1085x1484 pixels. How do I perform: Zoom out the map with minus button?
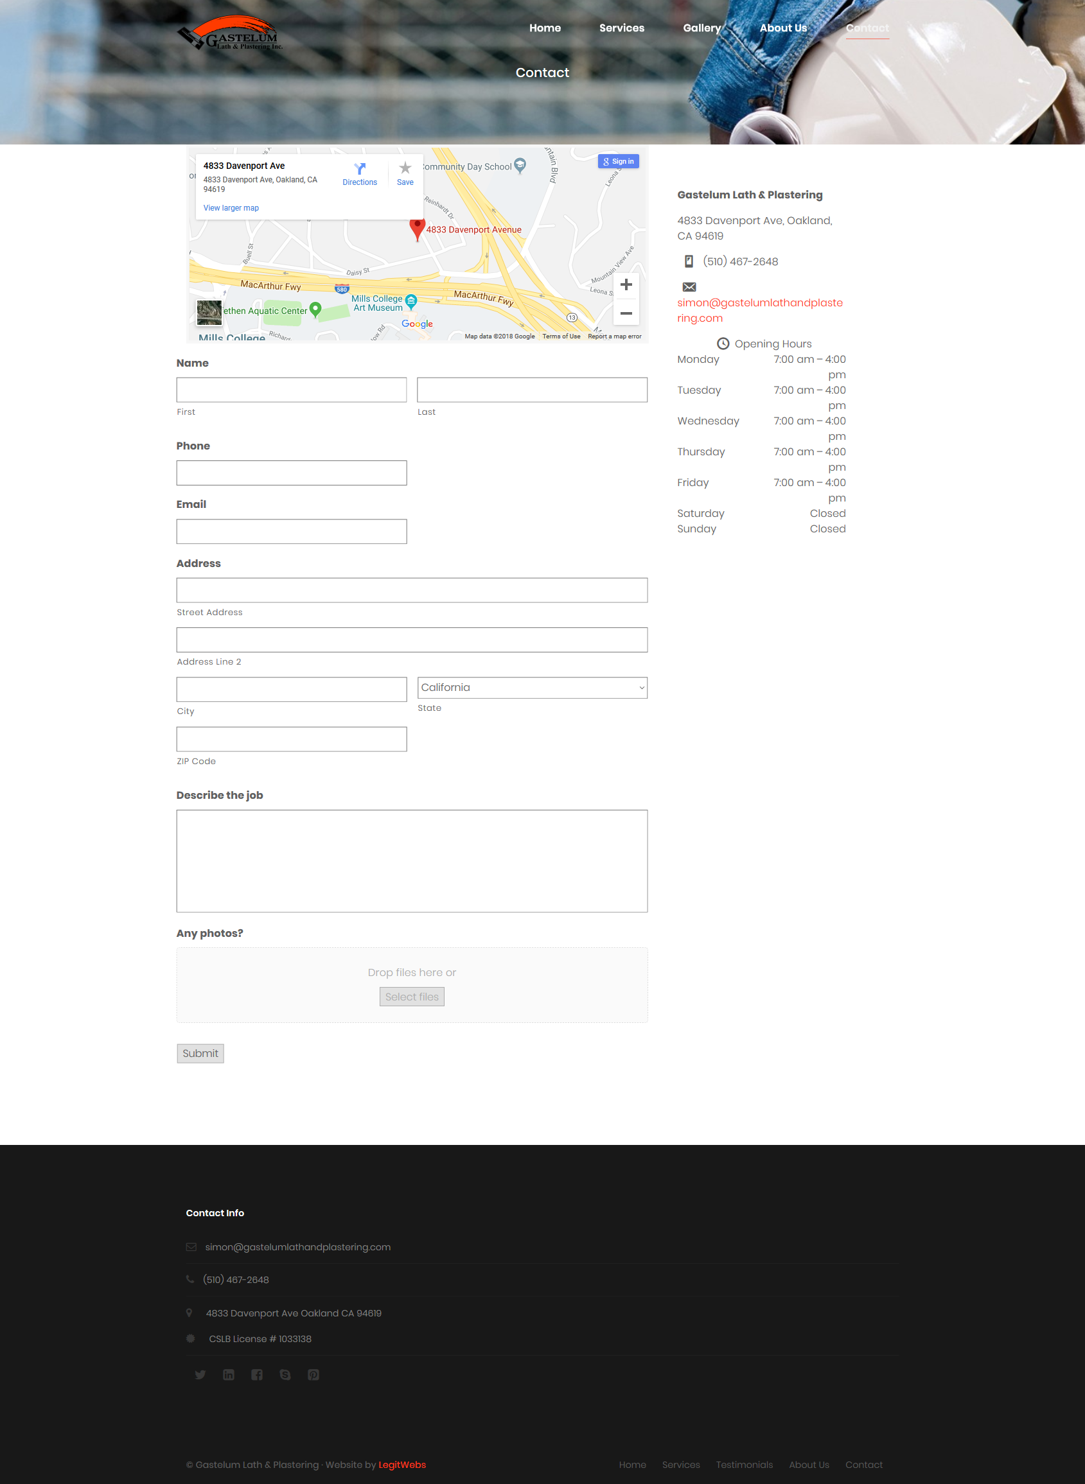[626, 313]
